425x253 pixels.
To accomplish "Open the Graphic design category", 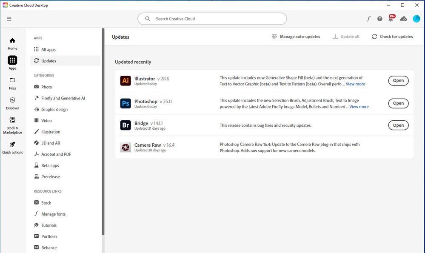I will 65,109.
